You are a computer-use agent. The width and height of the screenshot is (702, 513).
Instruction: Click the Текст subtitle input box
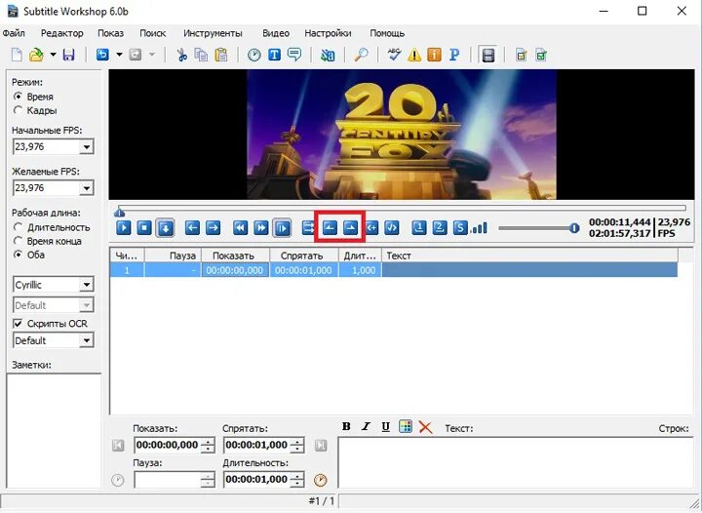[516, 462]
